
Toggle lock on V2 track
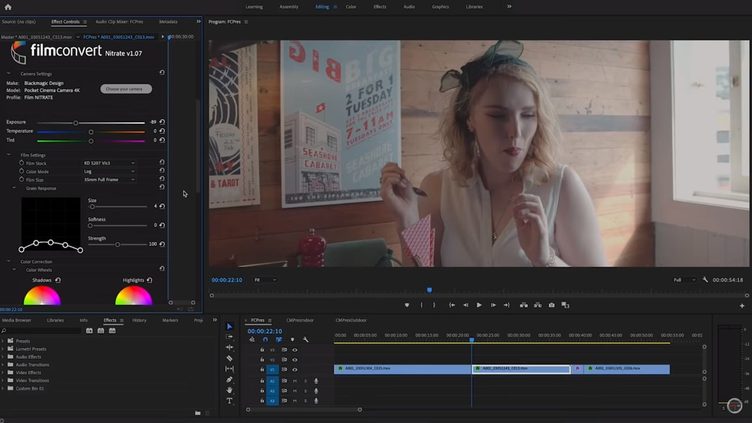tap(262, 359)
